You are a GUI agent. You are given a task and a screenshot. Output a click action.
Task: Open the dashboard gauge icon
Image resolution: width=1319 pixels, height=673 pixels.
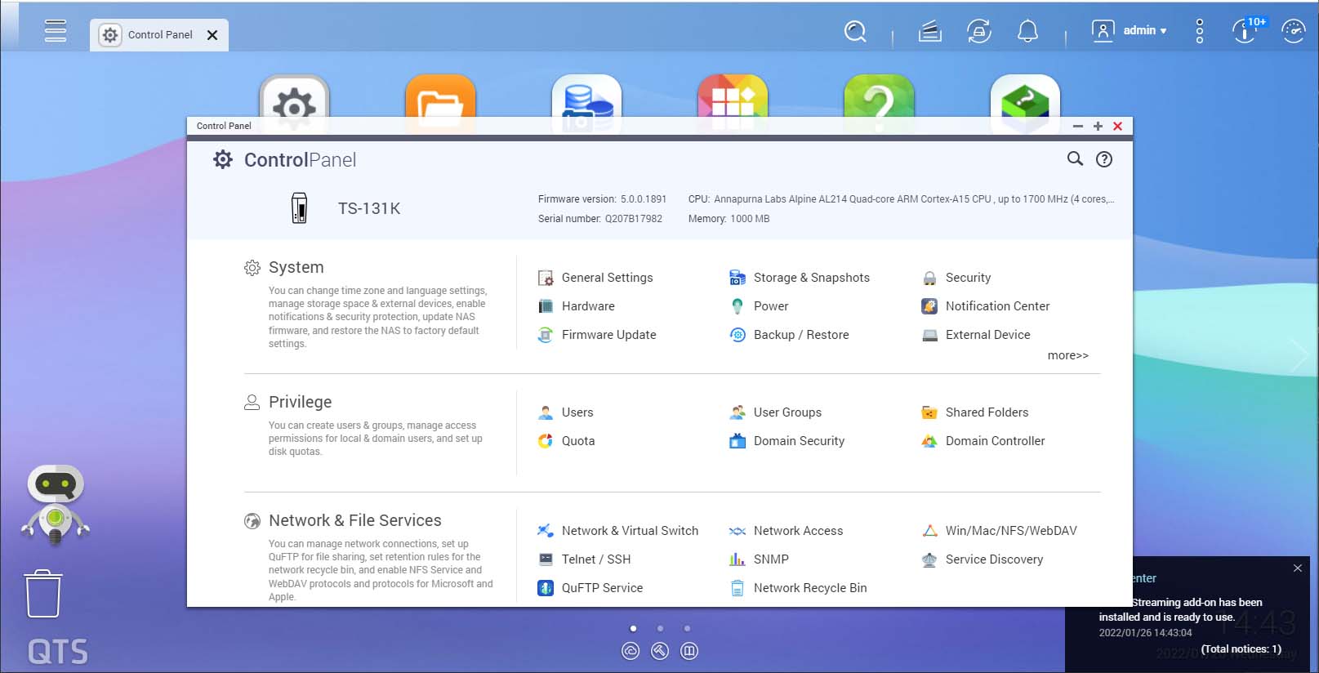point(1293,31)
